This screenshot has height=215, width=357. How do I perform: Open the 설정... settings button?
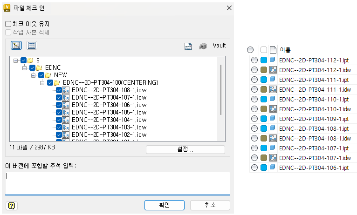click(x=185, y=149)
